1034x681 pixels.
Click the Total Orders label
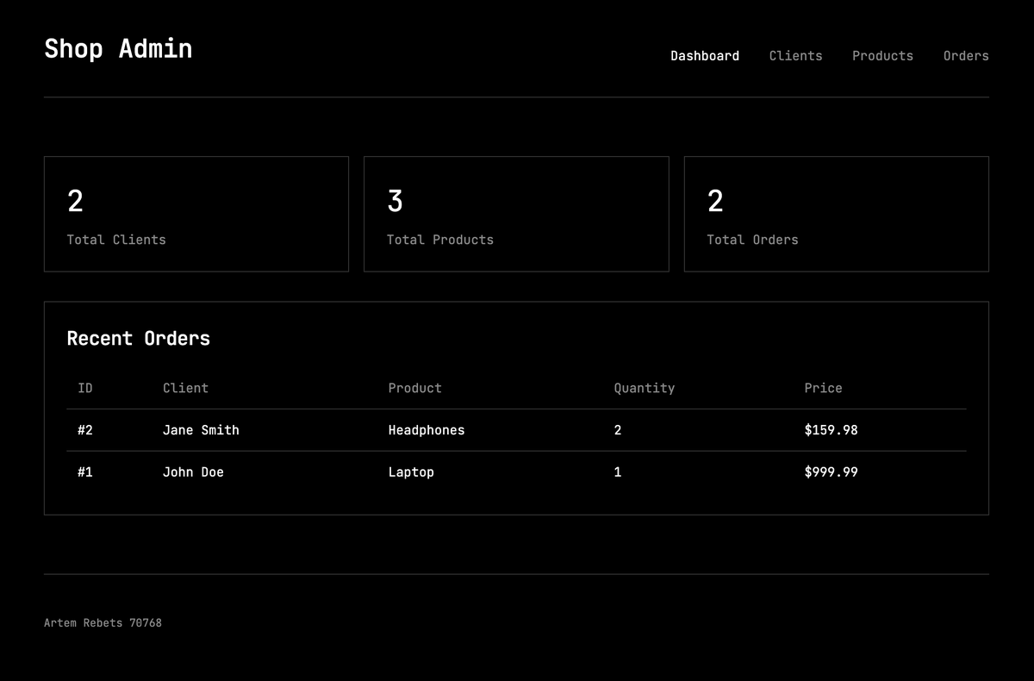(752, 240)
